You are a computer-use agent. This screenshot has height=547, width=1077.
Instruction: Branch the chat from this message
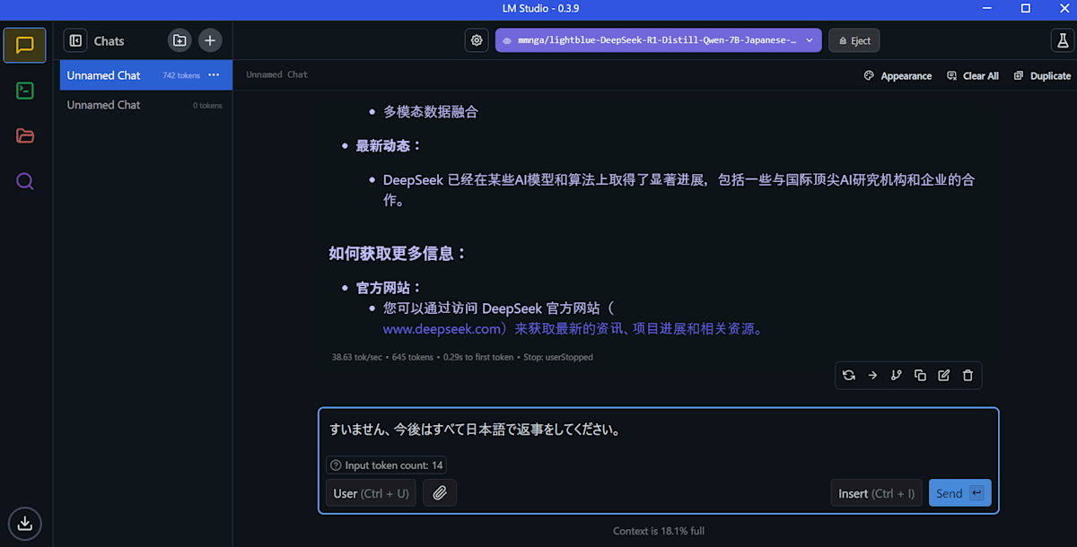[896, 376]
